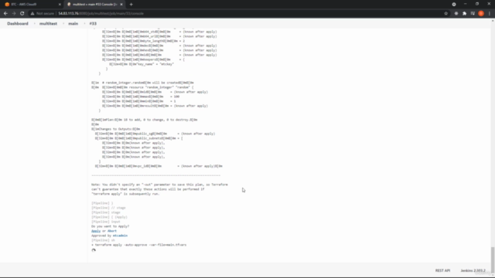This screenshot has height=278, width=495.
Task: Click the '[Pipeline] { (Apply)' line
Action: [110, 217]
